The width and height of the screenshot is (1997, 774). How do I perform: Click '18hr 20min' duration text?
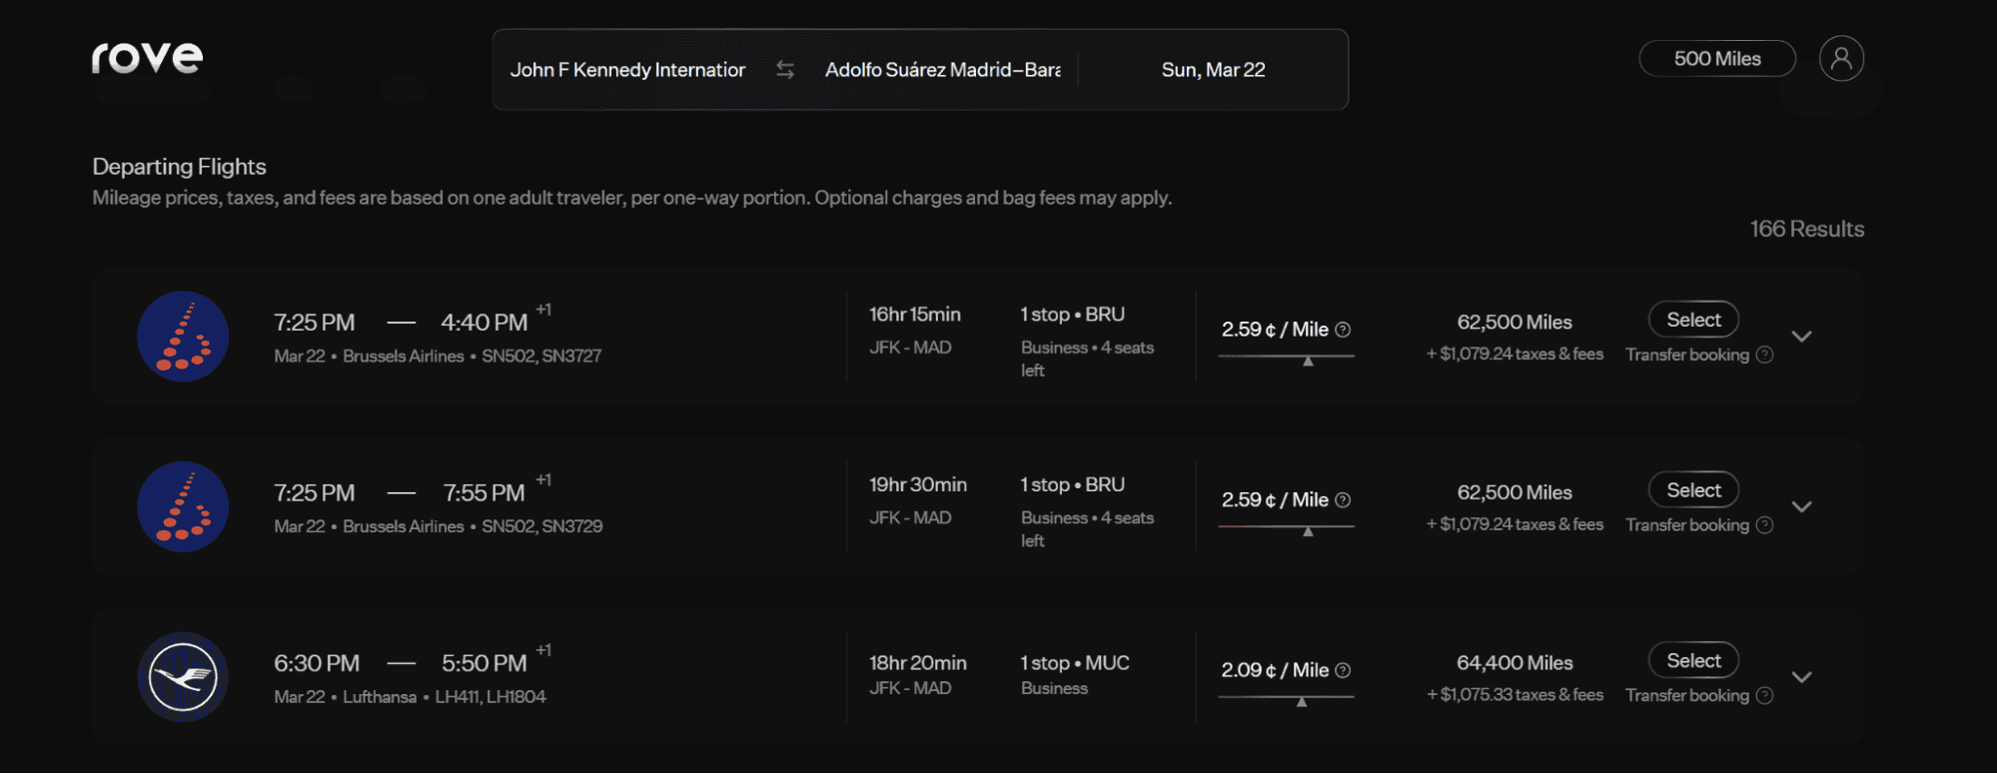(918, 663)
